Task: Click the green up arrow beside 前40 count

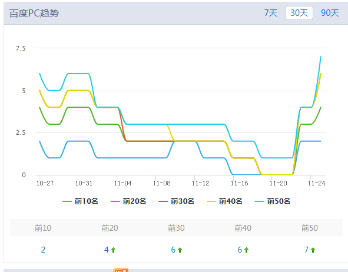Action: click(246, 250)
